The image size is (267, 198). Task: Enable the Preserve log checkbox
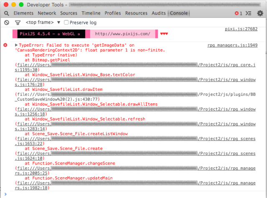pyautogui.click(x=66, y=22)
